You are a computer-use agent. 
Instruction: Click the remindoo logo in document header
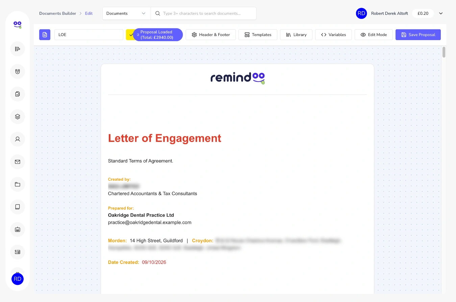pyautogui.click(x=237, y=78)
